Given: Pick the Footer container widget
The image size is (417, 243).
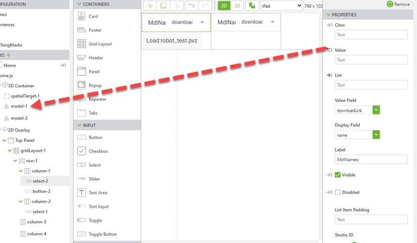Looking at the screenshot, I should click(x=90, y=30).
